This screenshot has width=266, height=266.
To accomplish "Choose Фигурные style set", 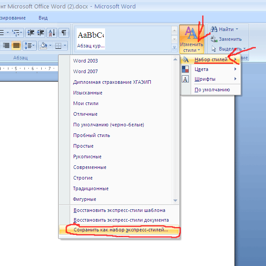I will click(x=85, y=199).
